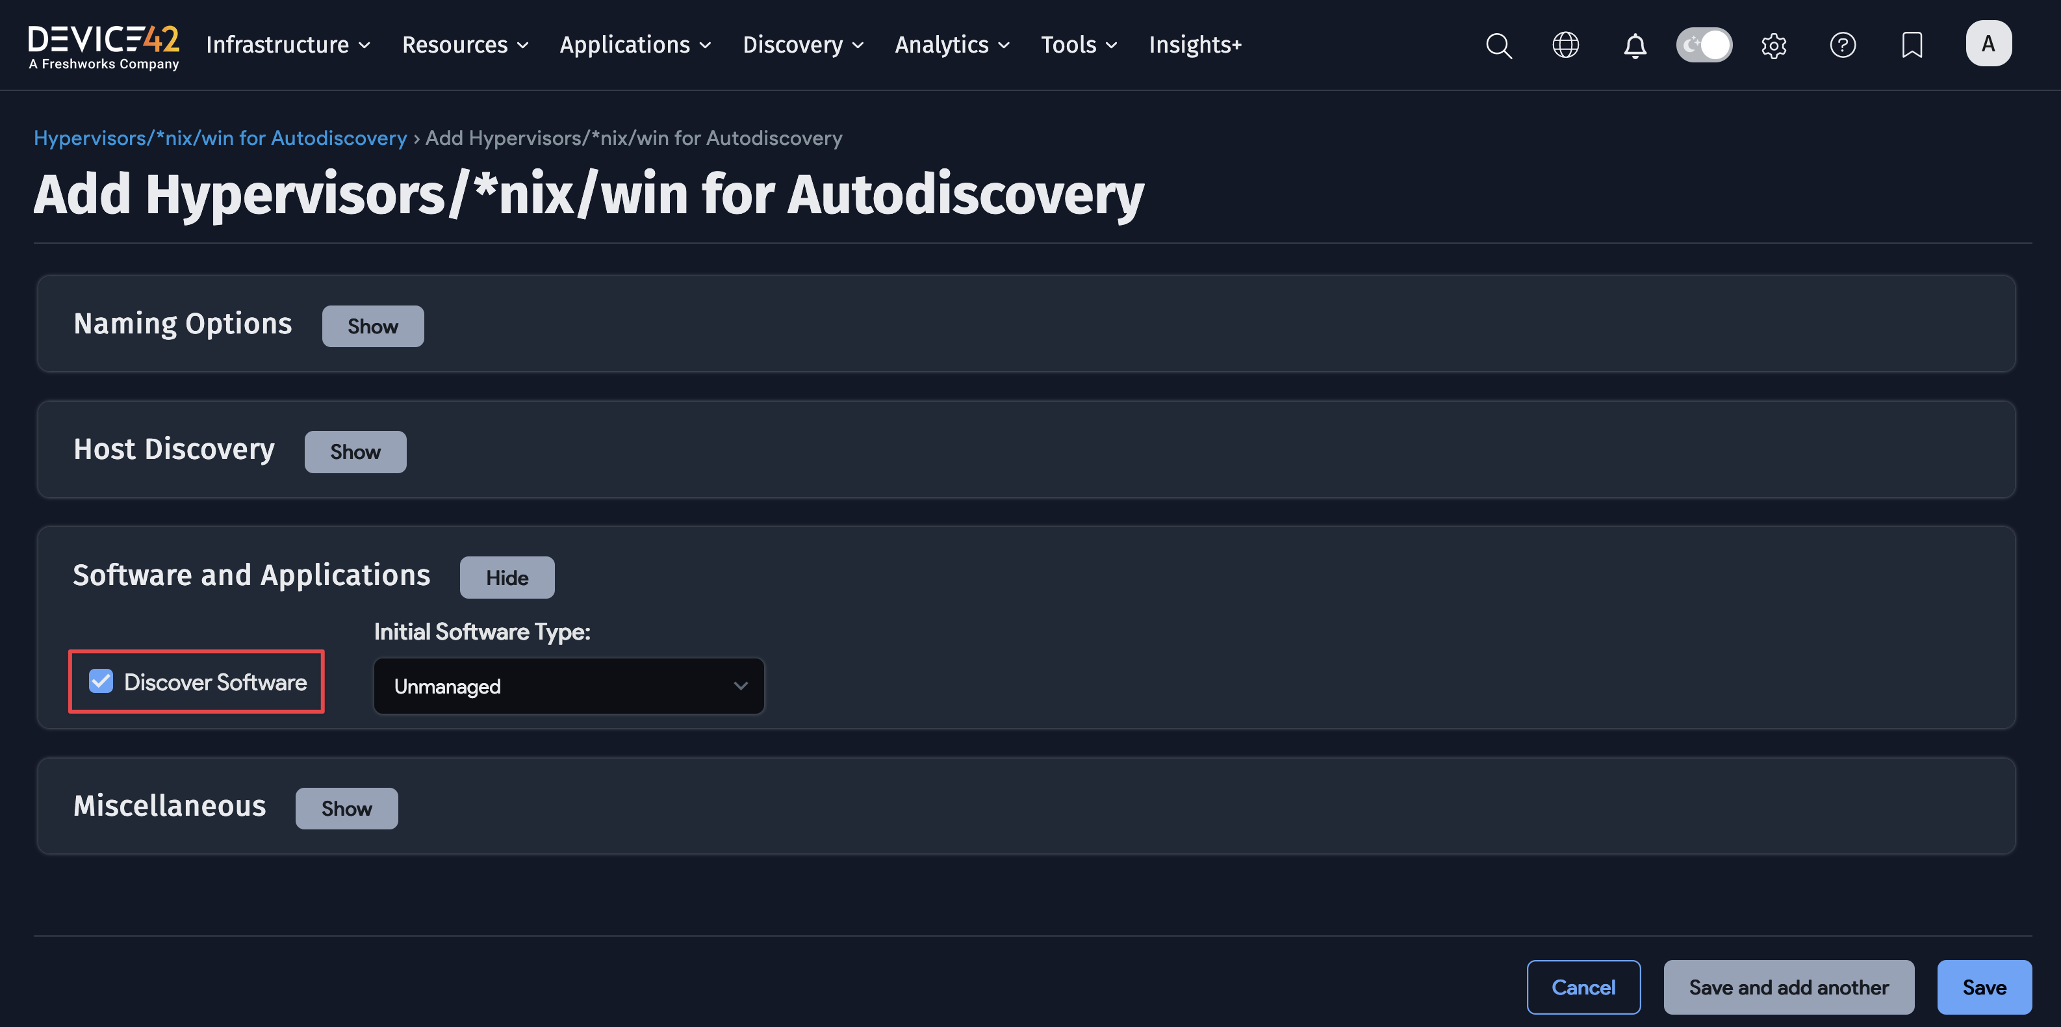Open the notifications bell icon
The width and height of the screenshot is (2061, 1027).
coord(1635,45)
